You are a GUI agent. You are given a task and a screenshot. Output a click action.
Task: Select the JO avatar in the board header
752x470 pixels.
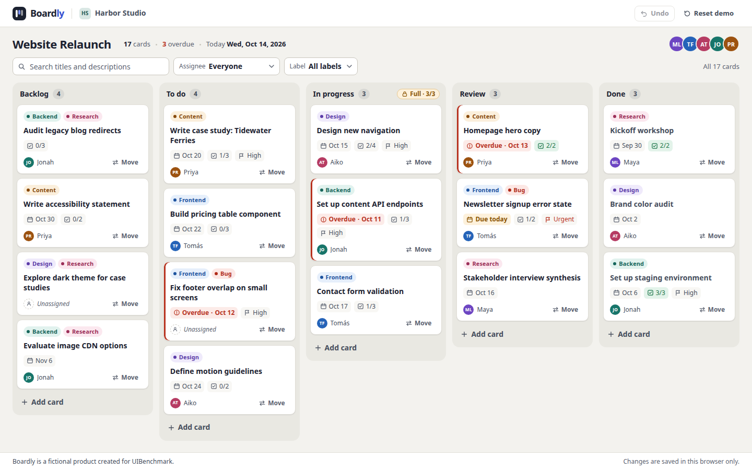click(717, 44)
